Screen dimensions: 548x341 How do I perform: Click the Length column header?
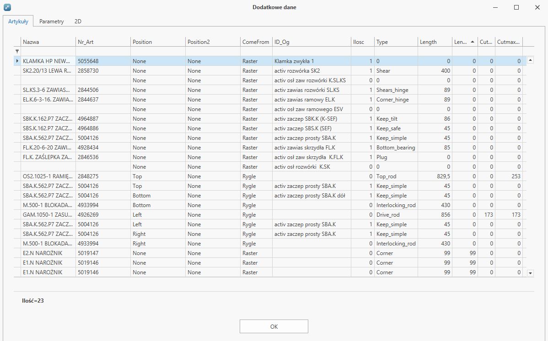pyautogui.click(x=435, y=42)
